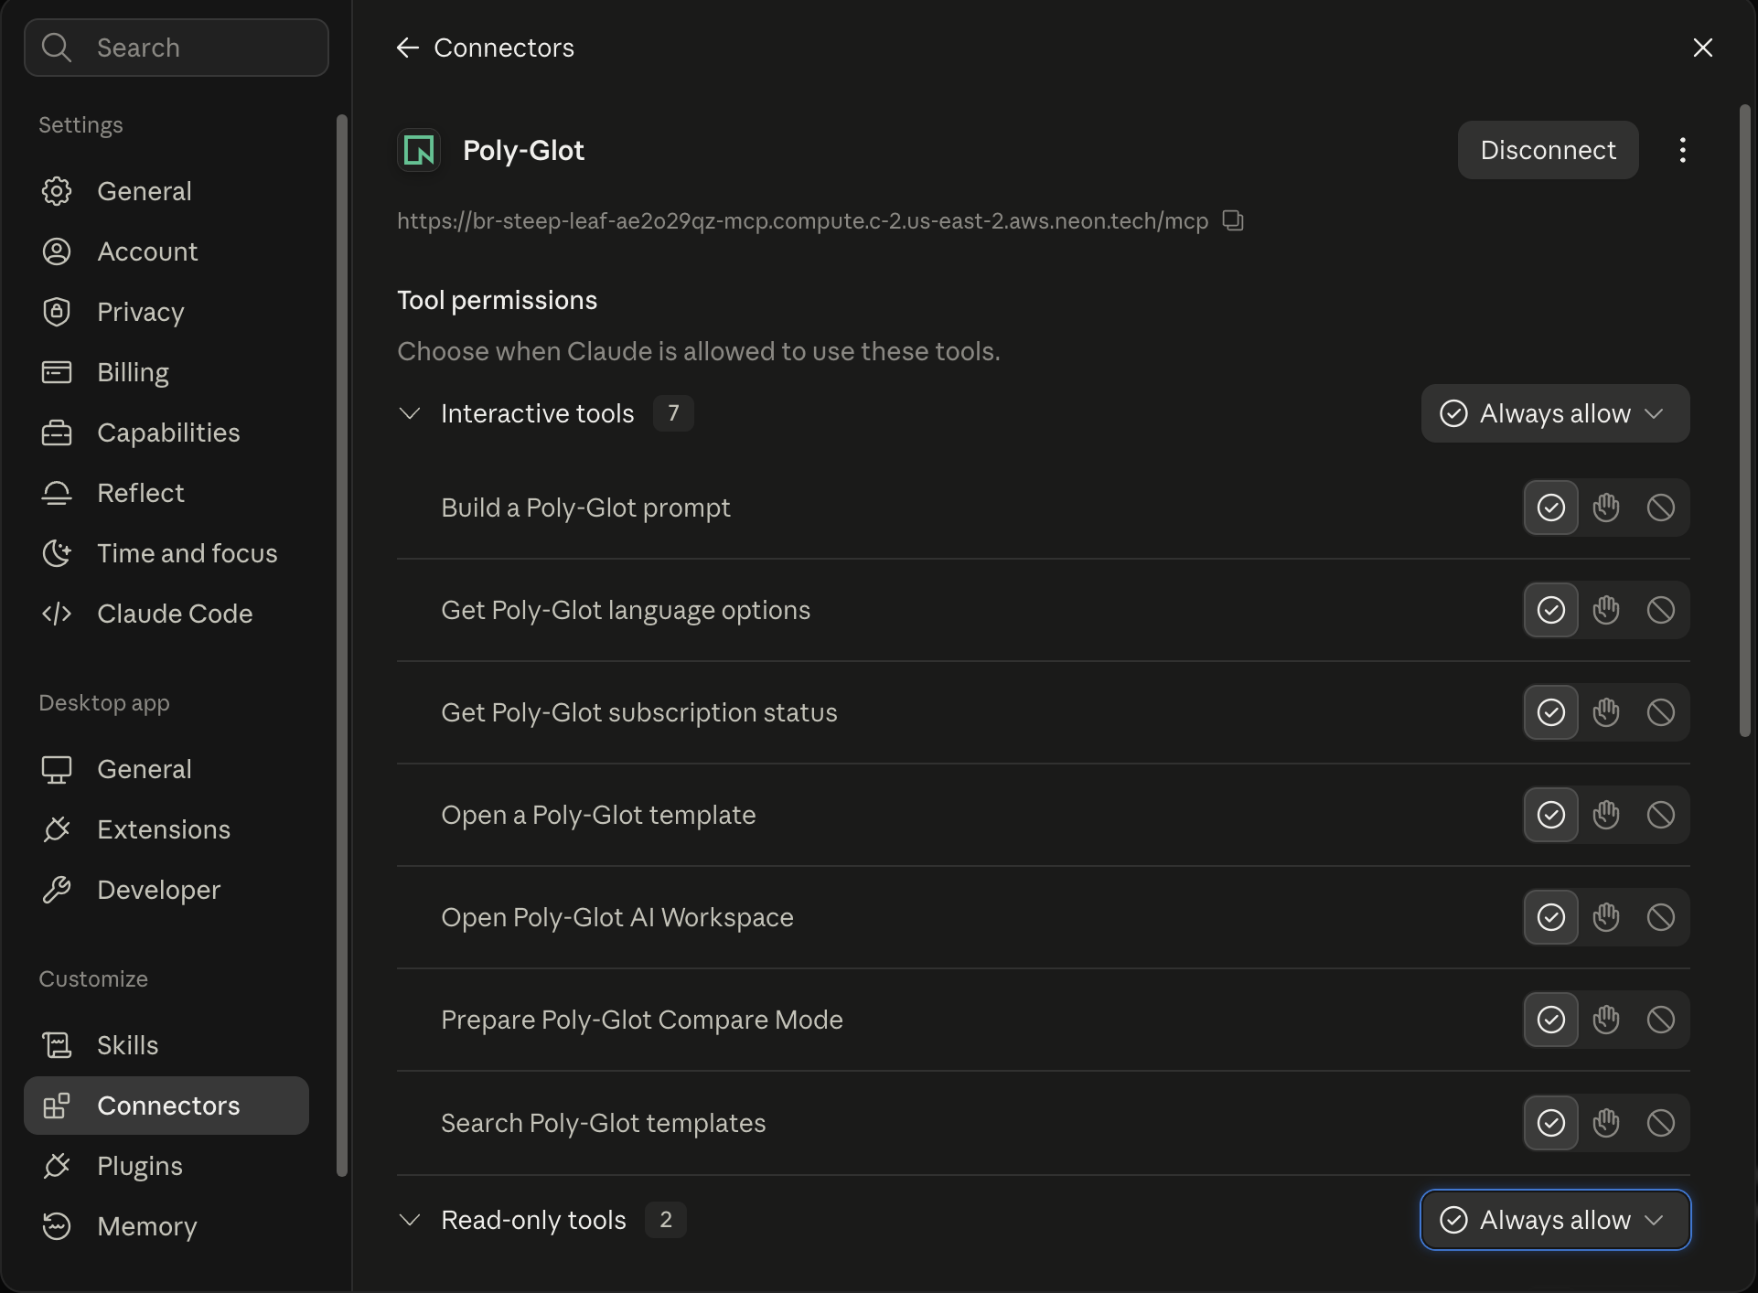Go to Account settings
1758x1293 pixels.
pyautogui.click(x=166, y=251)
